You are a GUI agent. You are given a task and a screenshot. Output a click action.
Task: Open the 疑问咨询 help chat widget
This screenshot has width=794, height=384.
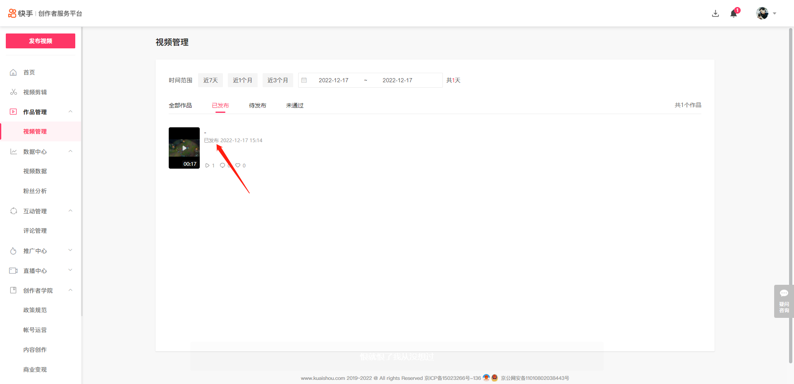(784, 301)
